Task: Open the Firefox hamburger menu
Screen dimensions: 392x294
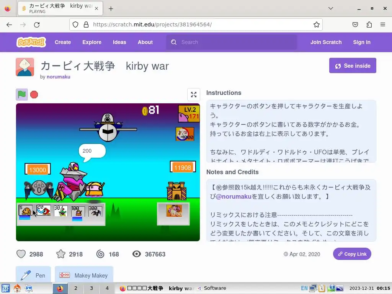Action: point(382,24)
